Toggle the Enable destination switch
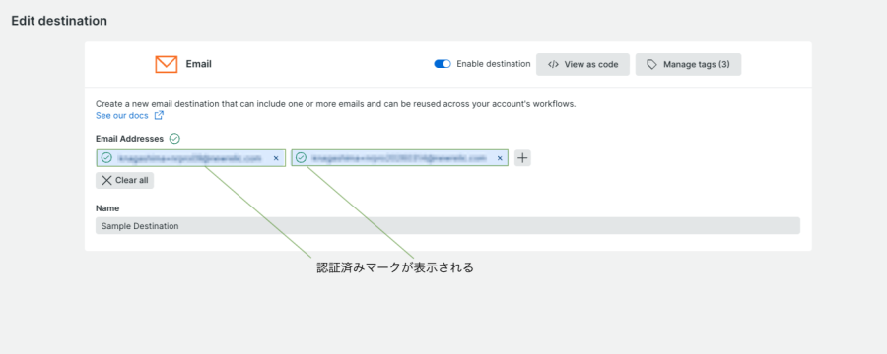 (443, 64)
